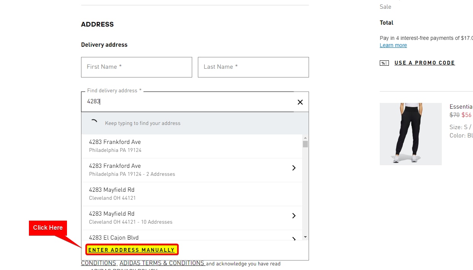
Task: Click the red $56 sale price
Action: click(467, 115)
